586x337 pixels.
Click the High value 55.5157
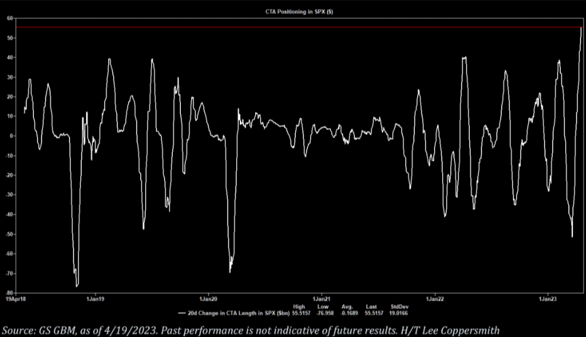click(x=301, y=313)
